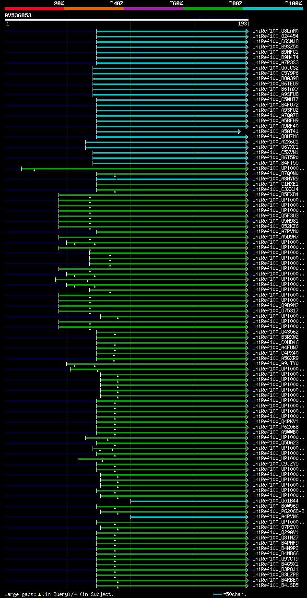This screenshot has width=307, height=598.
Task: Click the UniRef100_A9SFU8 label
Action: point(275,94)
